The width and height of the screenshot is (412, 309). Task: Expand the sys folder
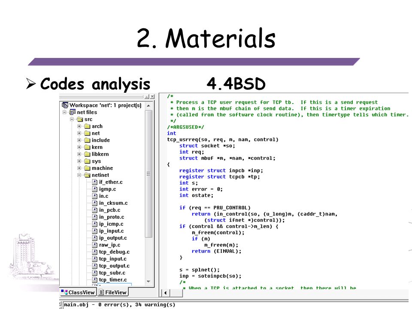click(79, 161)
